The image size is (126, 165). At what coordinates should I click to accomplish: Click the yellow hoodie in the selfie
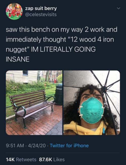[x=85, y=129]
